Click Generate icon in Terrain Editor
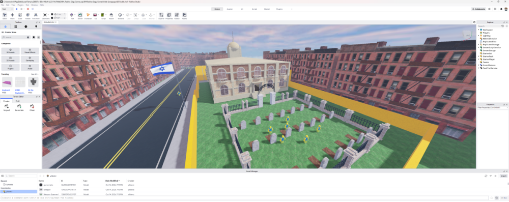Image resolution: width=509 pixels, height=202 pixels. [x=19, y=107]
